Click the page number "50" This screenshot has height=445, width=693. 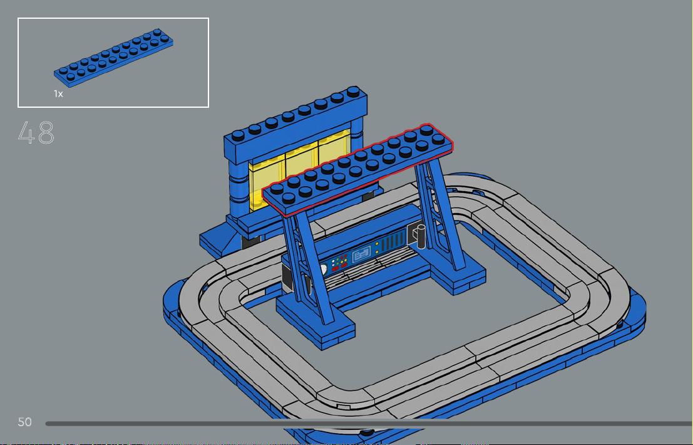click(25, 422)
